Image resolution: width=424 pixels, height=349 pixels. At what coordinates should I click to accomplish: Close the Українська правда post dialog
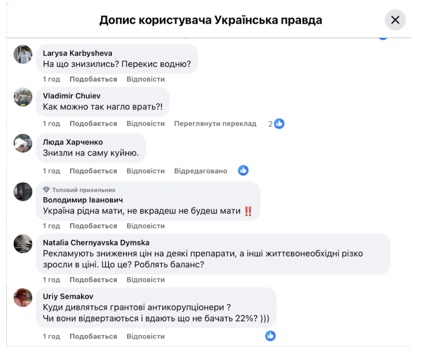(x=395, y=20)
